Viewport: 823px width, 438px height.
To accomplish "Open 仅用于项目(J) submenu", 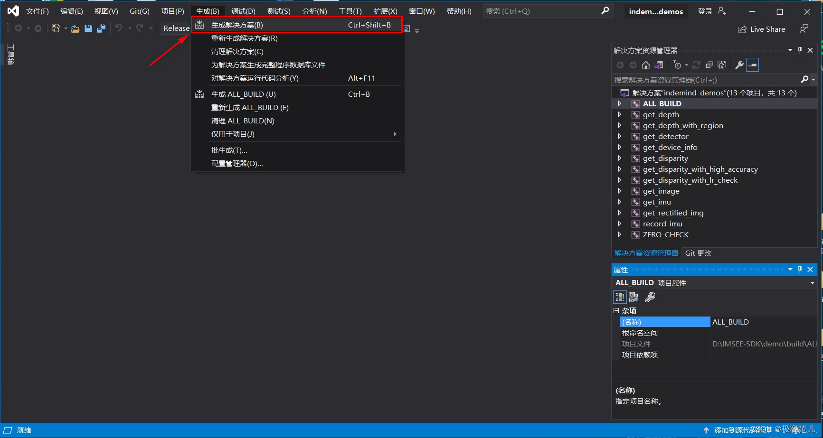I will [297, 134].
